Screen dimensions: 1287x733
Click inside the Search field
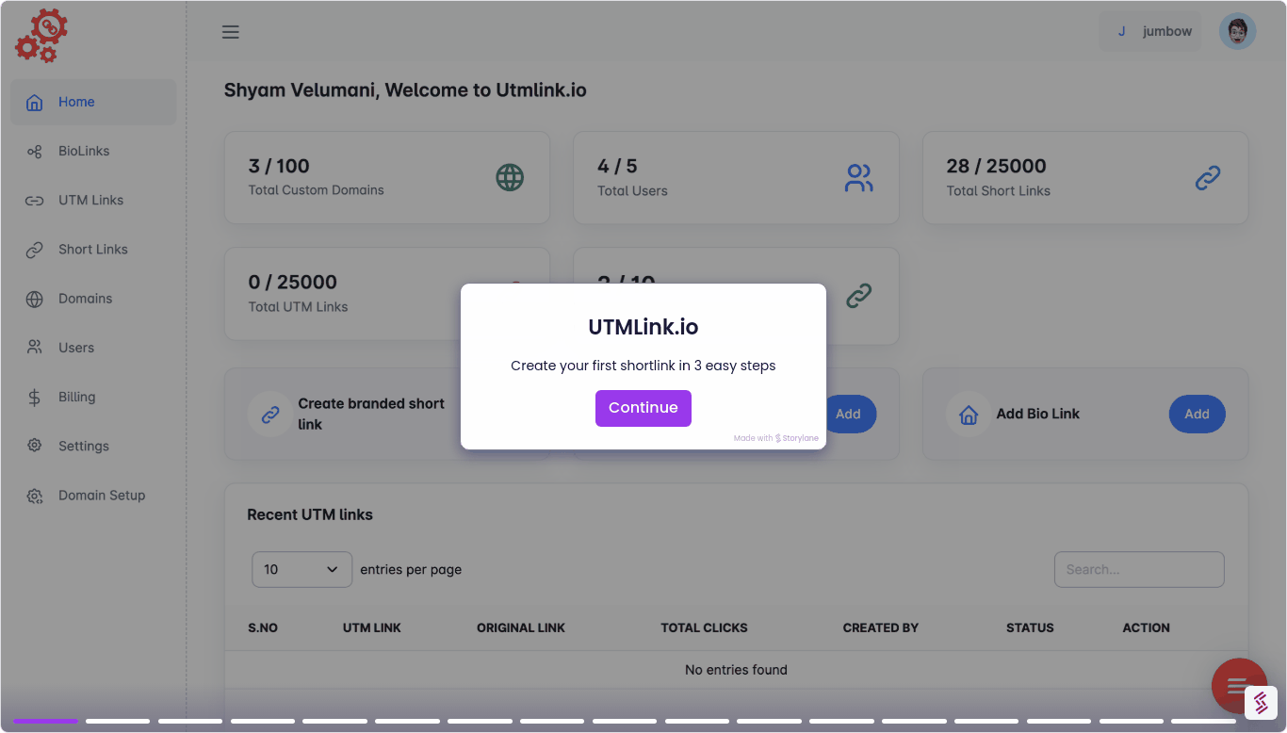[1138, 569]
